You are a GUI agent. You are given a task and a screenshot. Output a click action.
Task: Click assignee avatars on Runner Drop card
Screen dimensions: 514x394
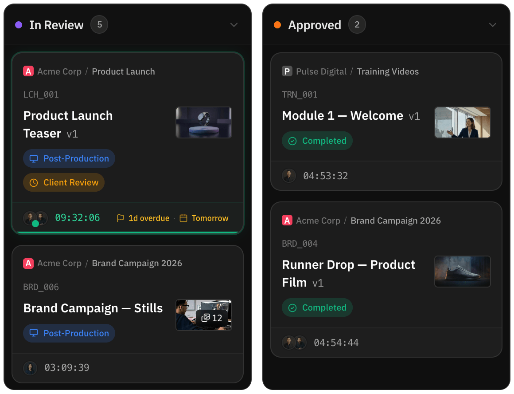[294, 343]
